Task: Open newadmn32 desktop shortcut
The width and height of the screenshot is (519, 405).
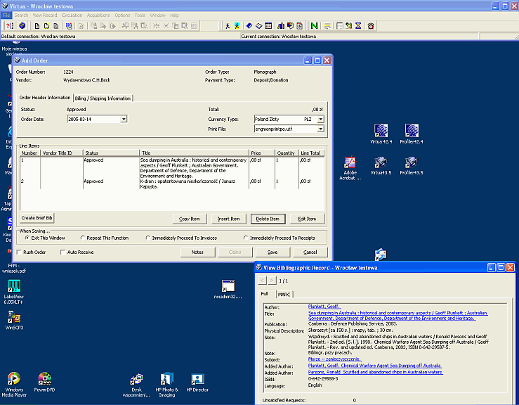Action: [228, 289]
